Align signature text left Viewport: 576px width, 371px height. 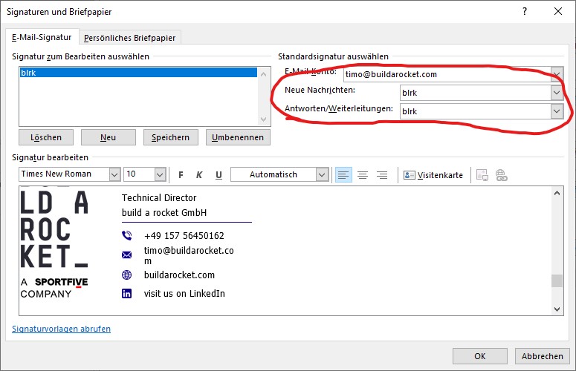click(x=343, y=175)
